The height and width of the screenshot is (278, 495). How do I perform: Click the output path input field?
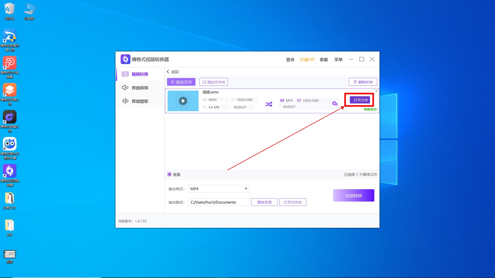(x=219, y=202)
